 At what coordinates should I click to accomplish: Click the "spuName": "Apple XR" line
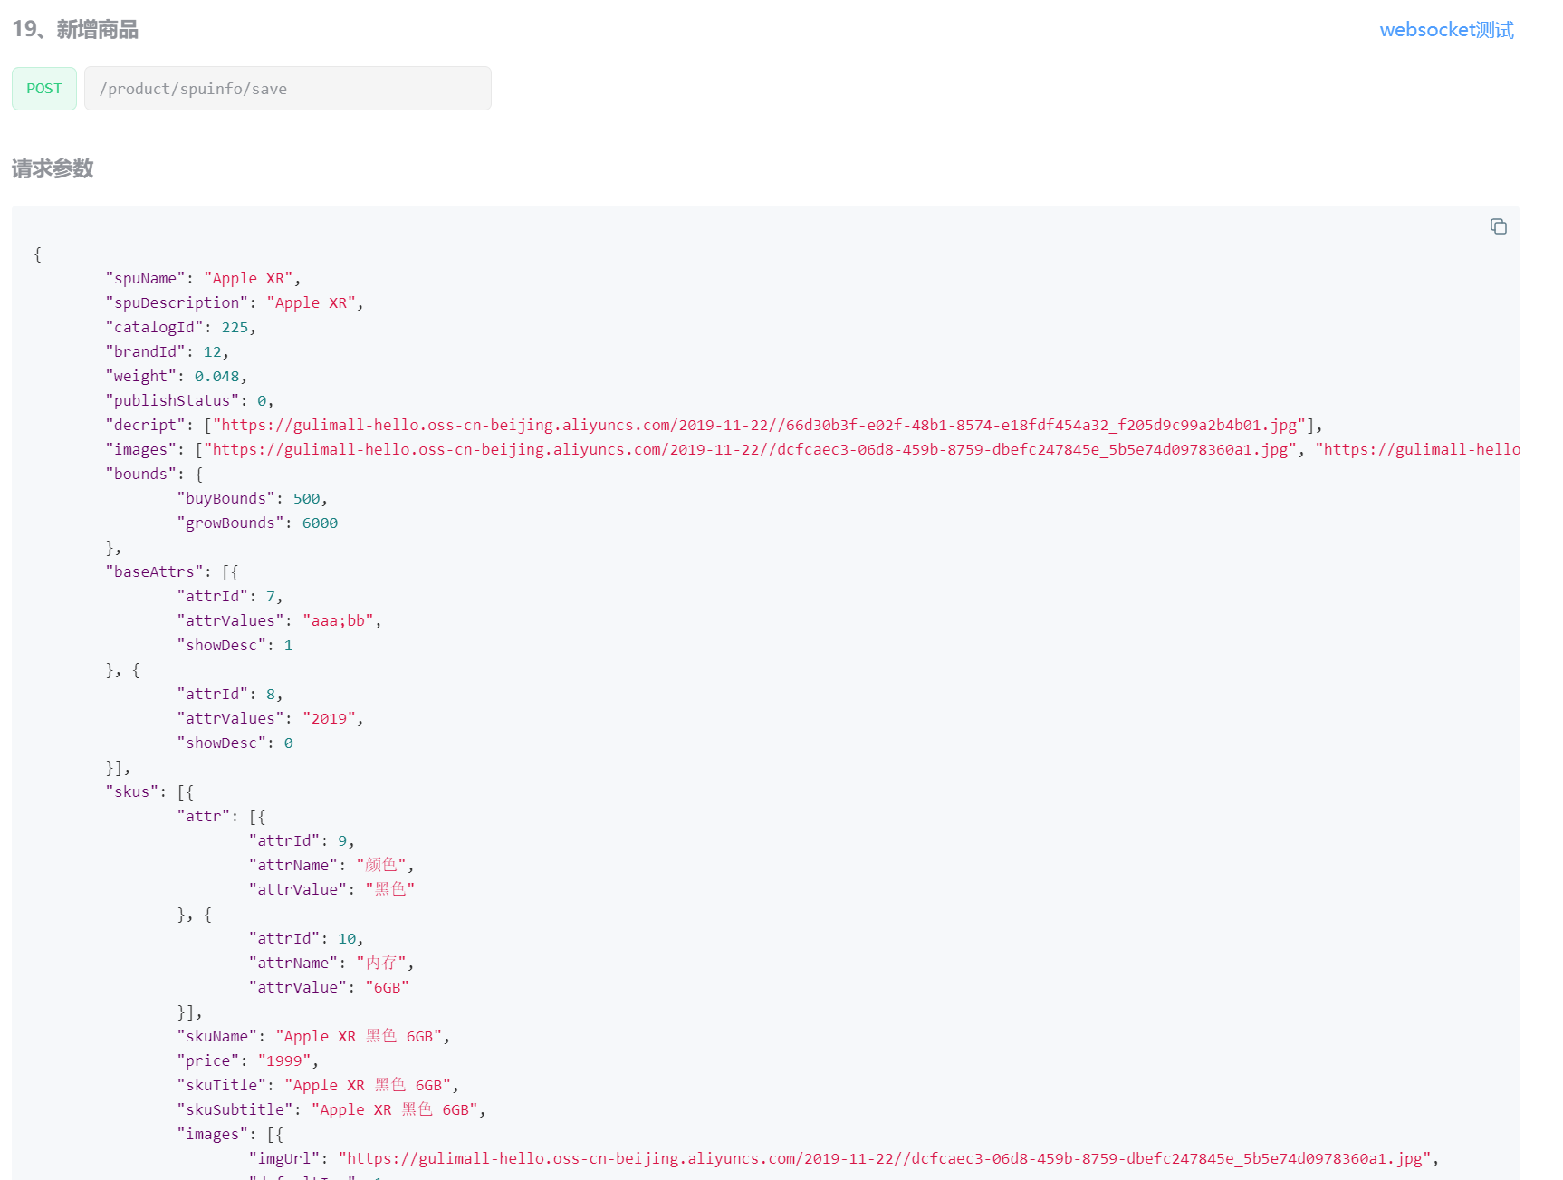pos(203,279)
